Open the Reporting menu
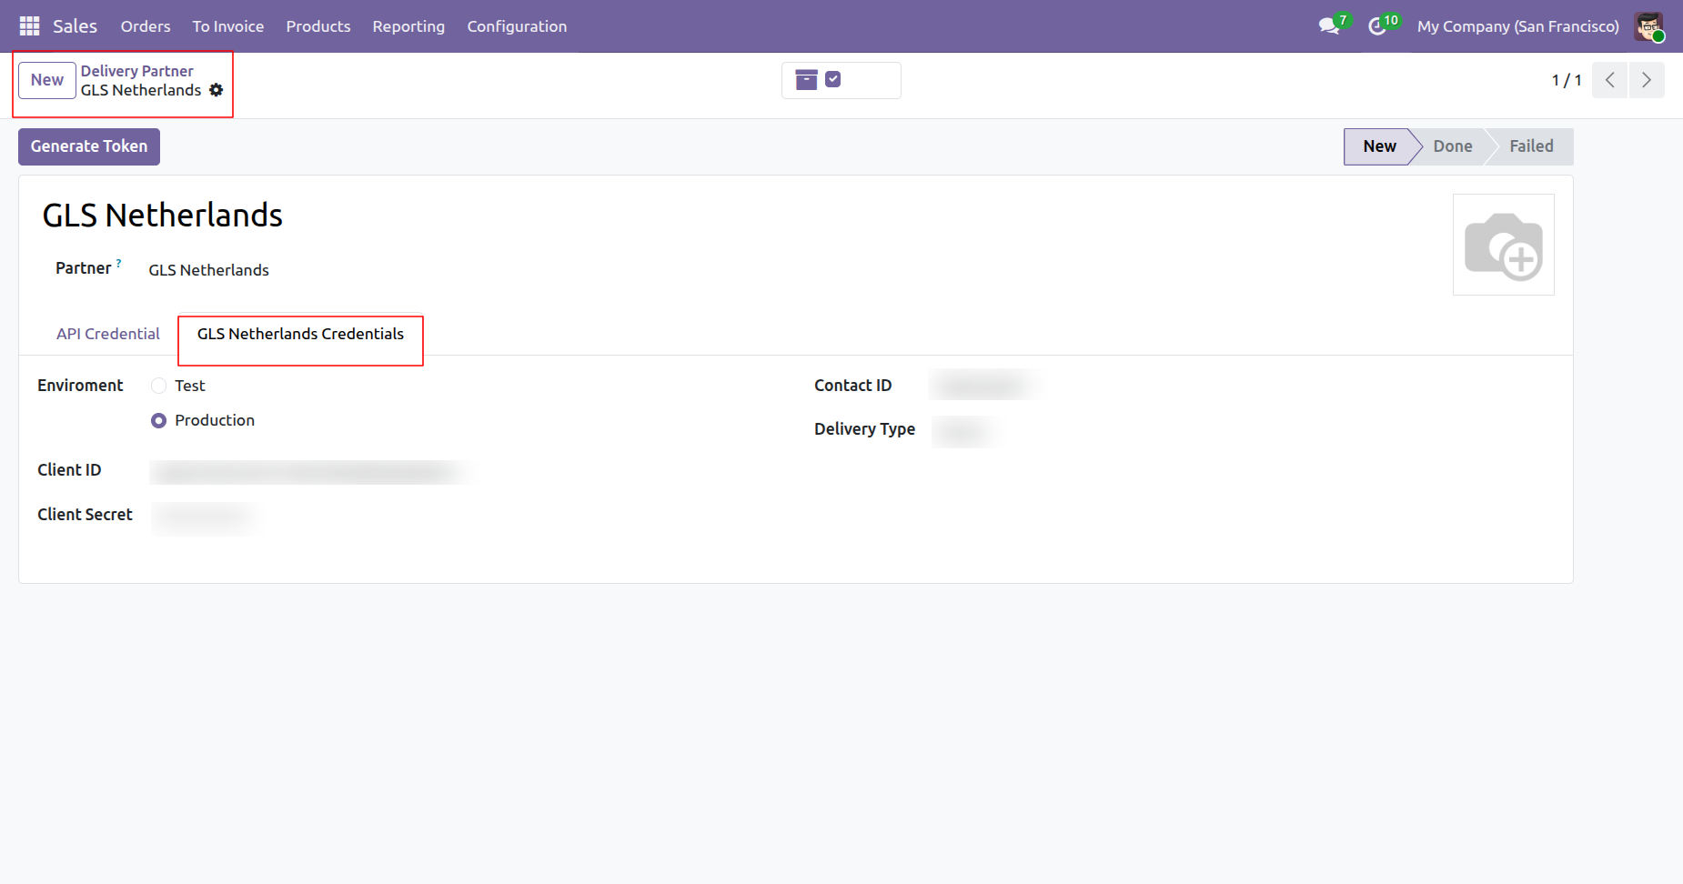The width and height of the screenshot is (1683, 884). click(408, 26)
